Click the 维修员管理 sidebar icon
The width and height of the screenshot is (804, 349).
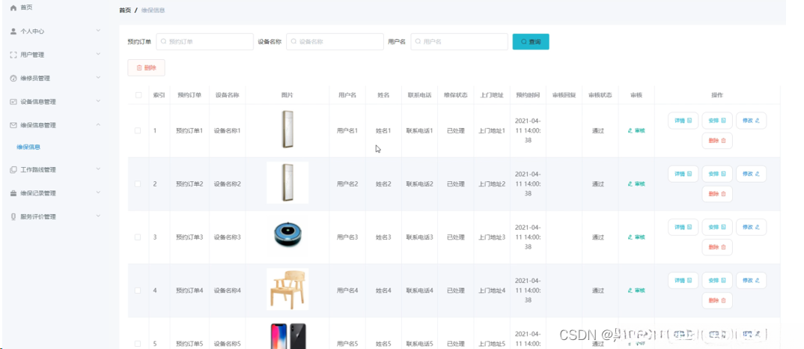click(13, 79)
